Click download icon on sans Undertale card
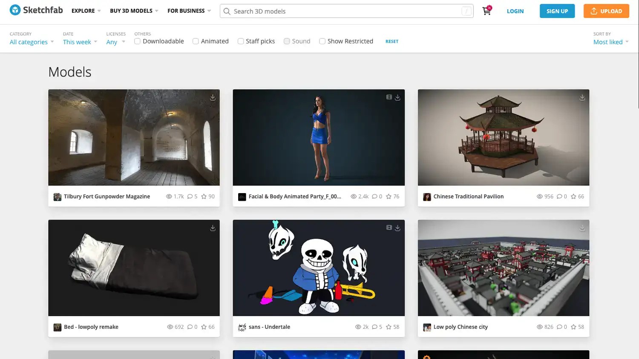This screenshot has width=639, height=359. pyautogui.click(x=397, y=228)
